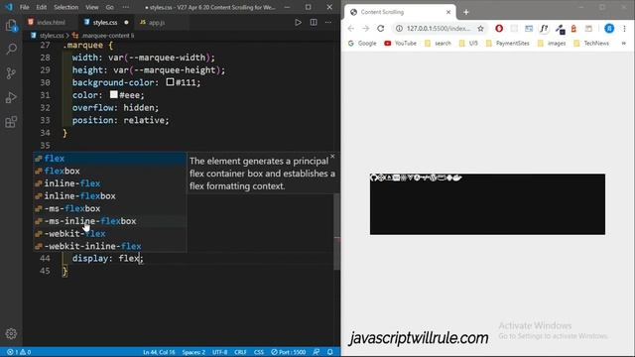Open the Run and Debug view
This screenshot has height=357, width=635.
(x=11, y=97)
